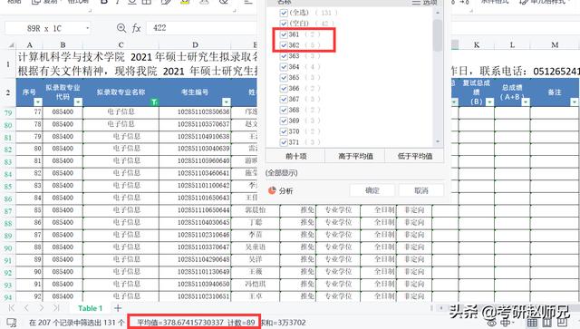Uncheck the 365 value checkbox
The image size is (580, 329).
click(284, 77)
